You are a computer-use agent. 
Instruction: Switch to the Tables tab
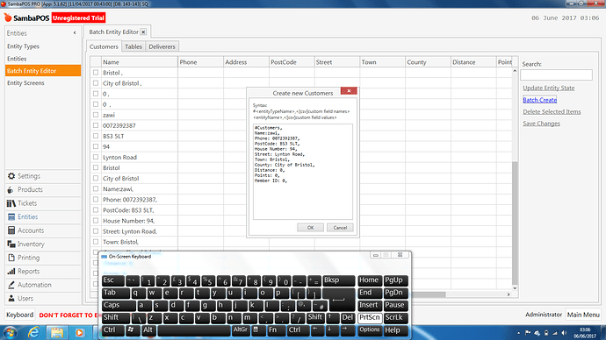(x=133, y=46)
